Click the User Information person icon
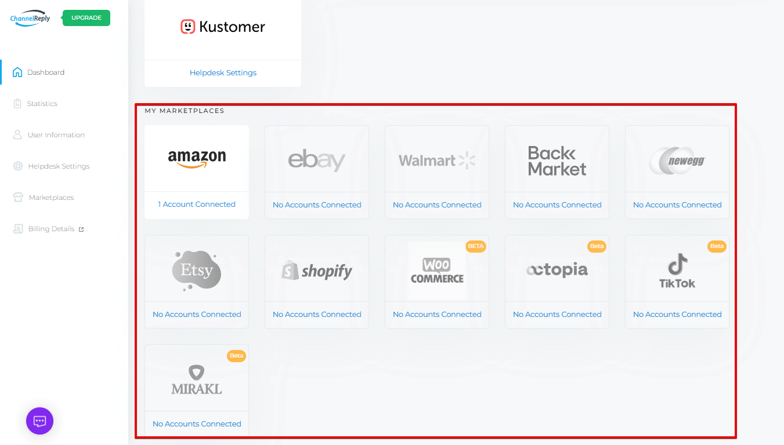The width and height of the screenshot is (784, 445). coord(17,135)
